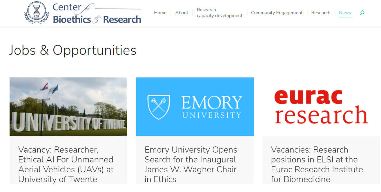
Task: Go to the Home menu item
Action: click(160, 13)
